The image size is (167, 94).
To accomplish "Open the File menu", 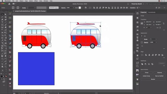I will pos(13,1).
